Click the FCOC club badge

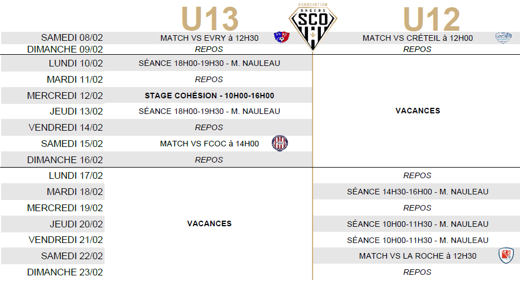click(280, 144)
